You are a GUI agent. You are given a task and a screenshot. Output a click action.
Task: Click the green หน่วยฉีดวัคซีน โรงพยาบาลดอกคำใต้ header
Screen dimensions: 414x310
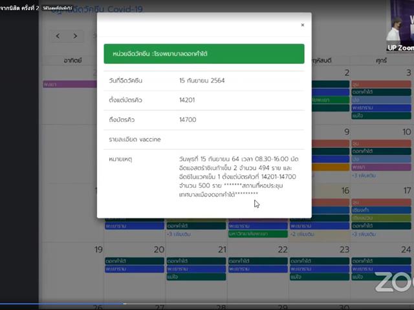coord(204,54)
